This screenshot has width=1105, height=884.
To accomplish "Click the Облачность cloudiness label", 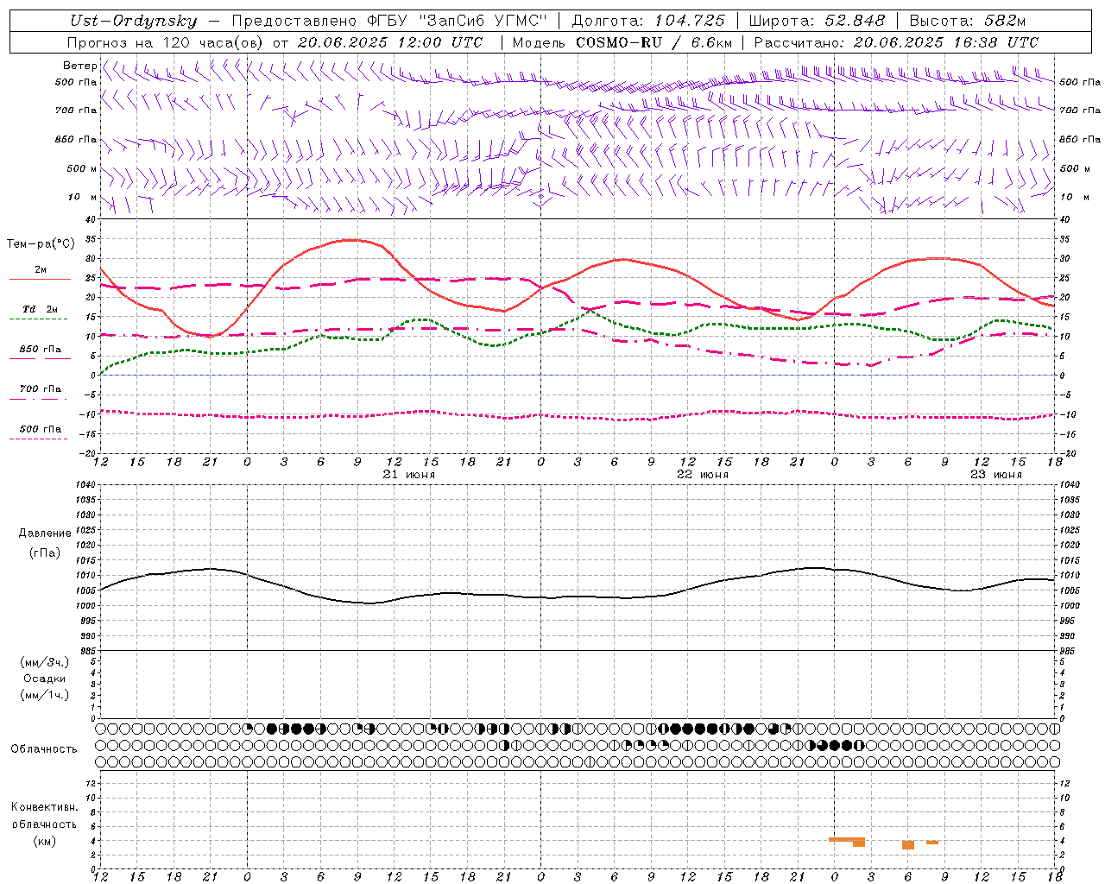I will point(44,749).
